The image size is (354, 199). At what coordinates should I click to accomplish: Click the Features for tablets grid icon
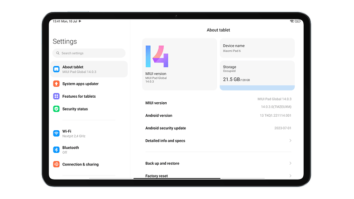pos(56,96)
